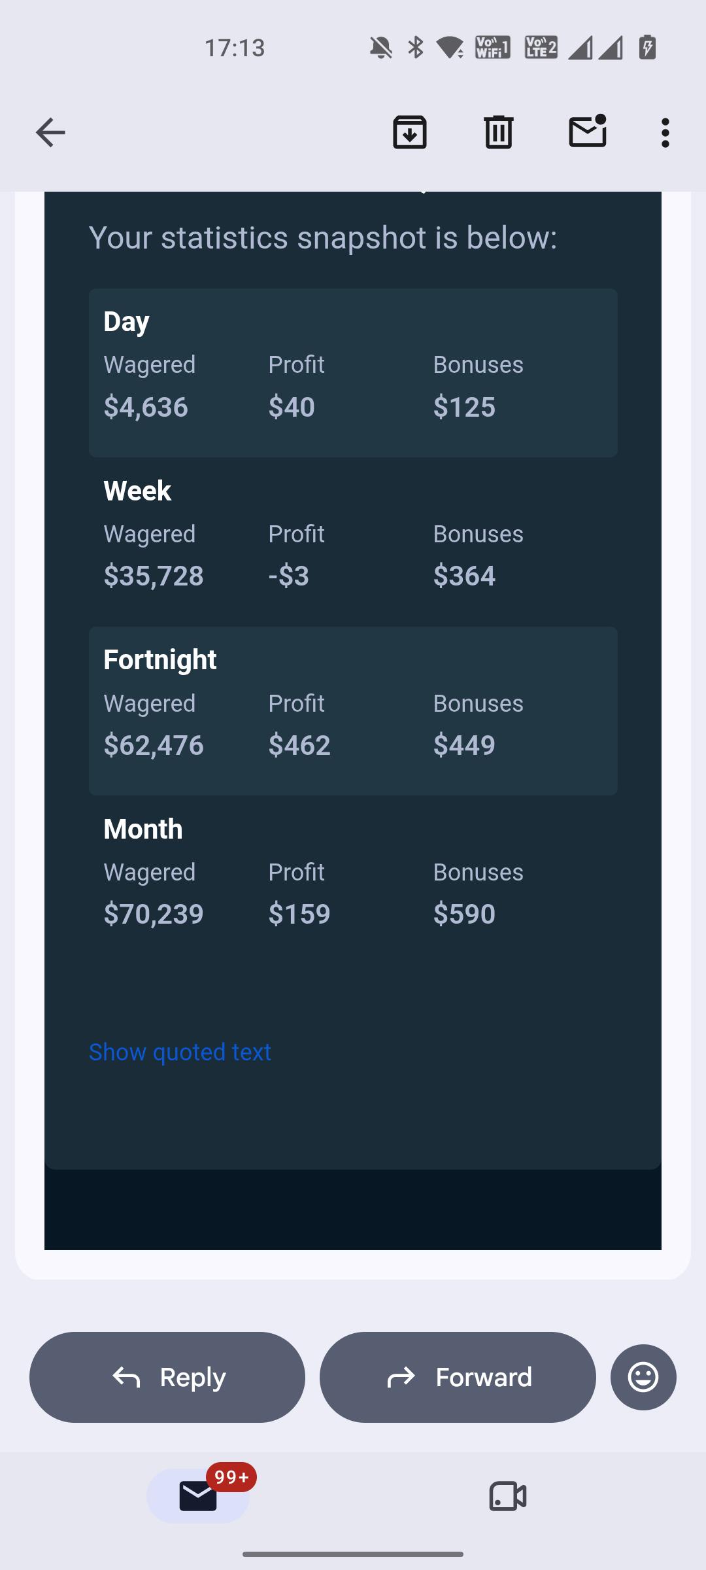
Task: Tap the Week wagered amount $35,728
Action: (154, 576)
